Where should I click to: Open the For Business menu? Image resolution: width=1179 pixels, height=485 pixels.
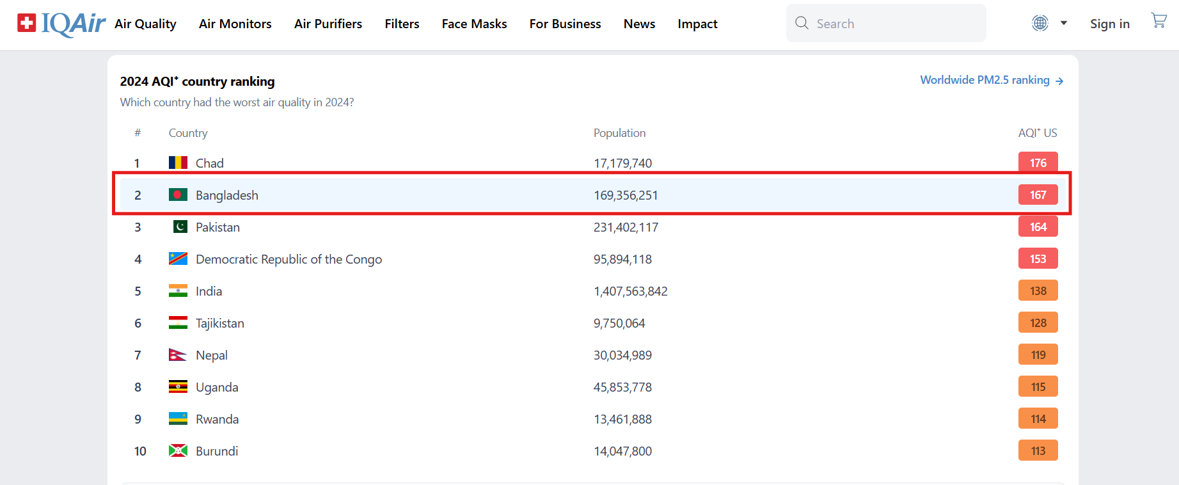coord(565,24)
